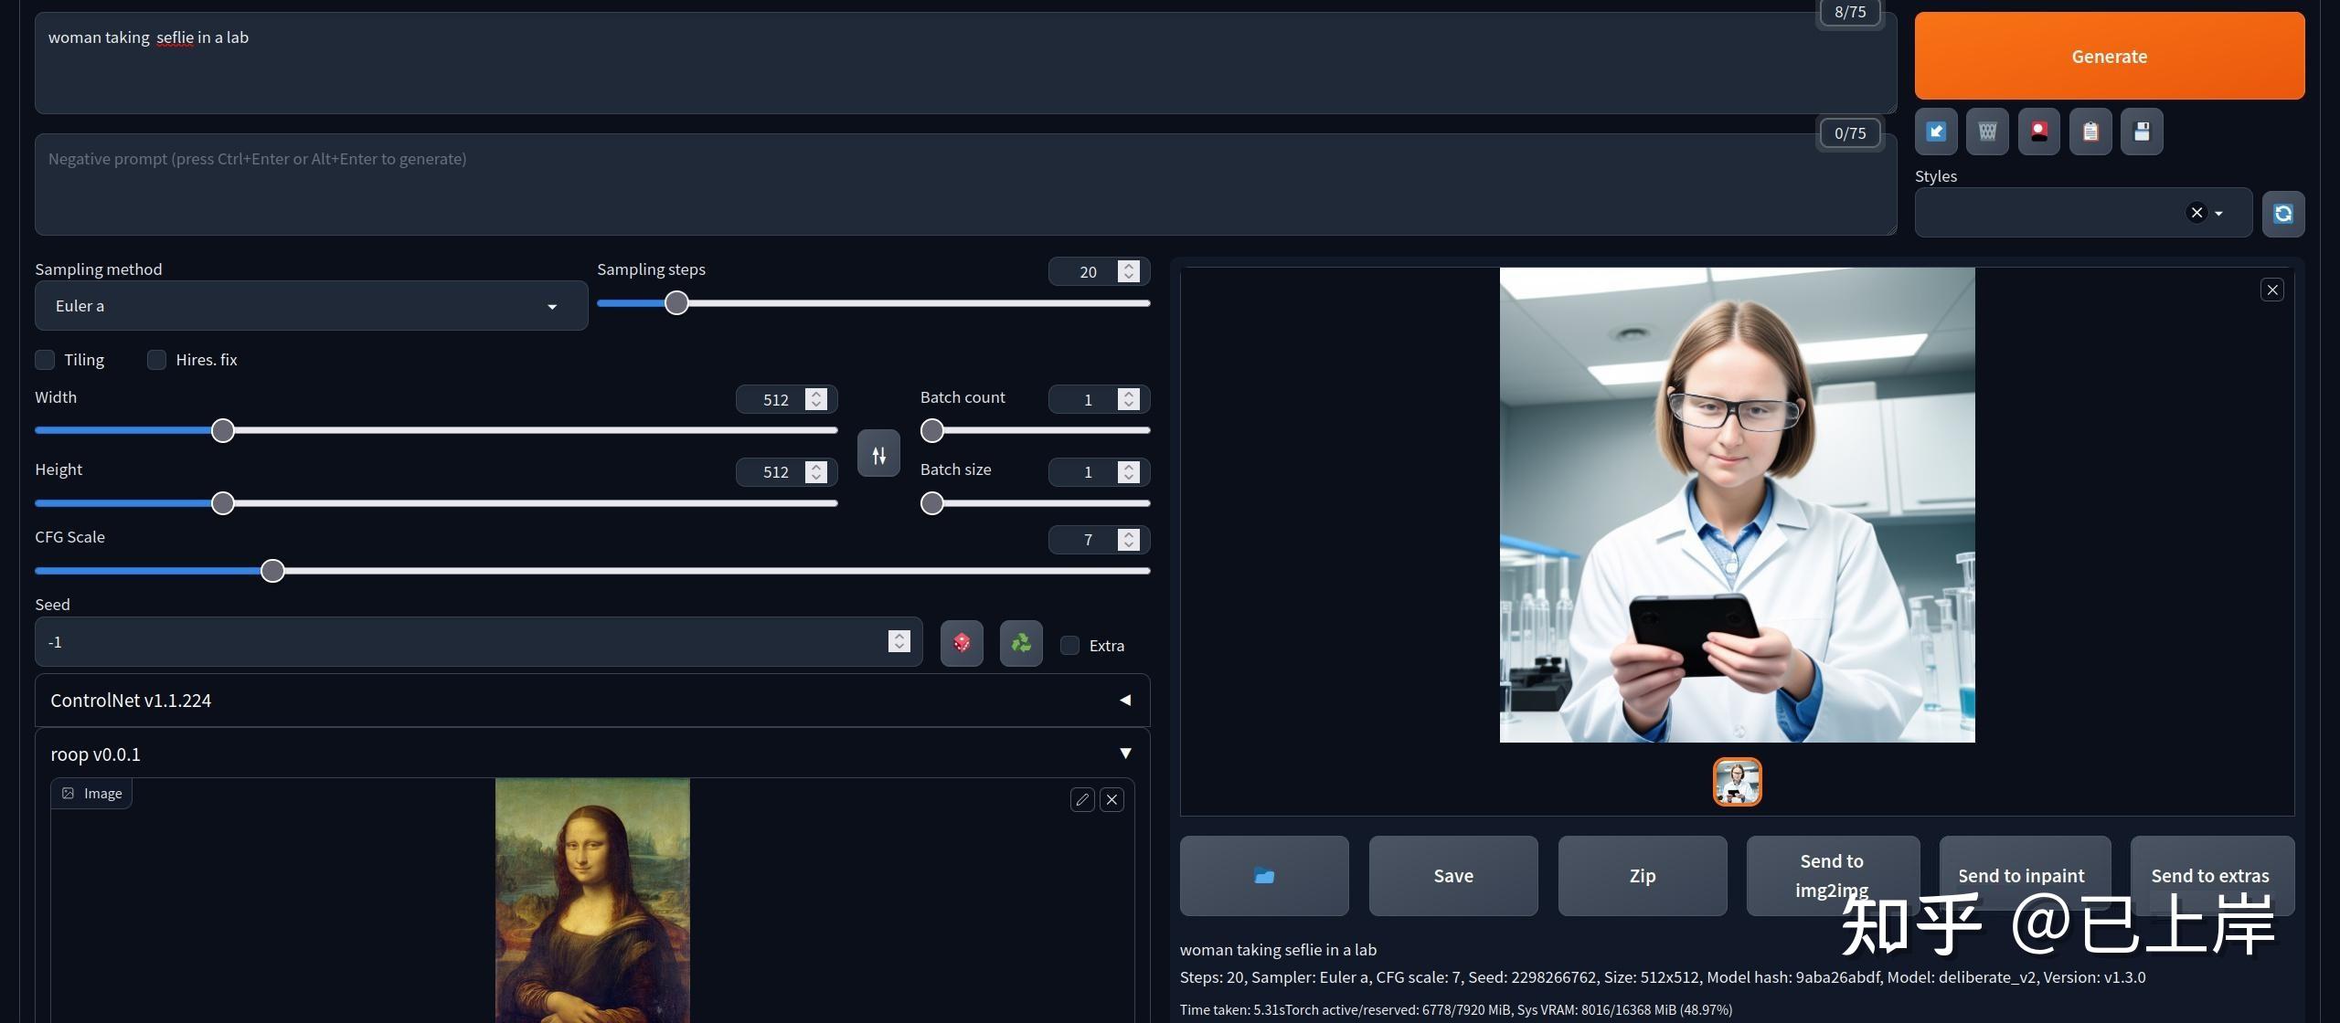Open output folder with folder icon

click(x=1264, y=876)
